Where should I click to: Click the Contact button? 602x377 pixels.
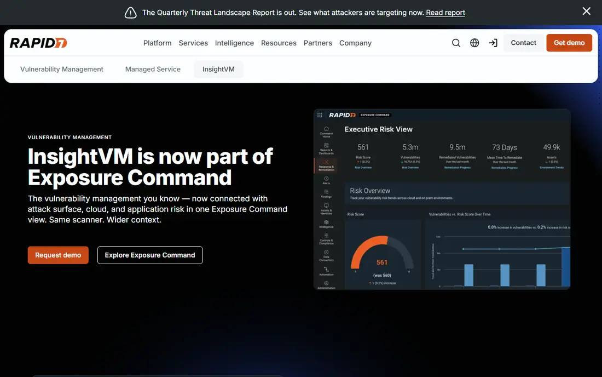coord(523,43)
